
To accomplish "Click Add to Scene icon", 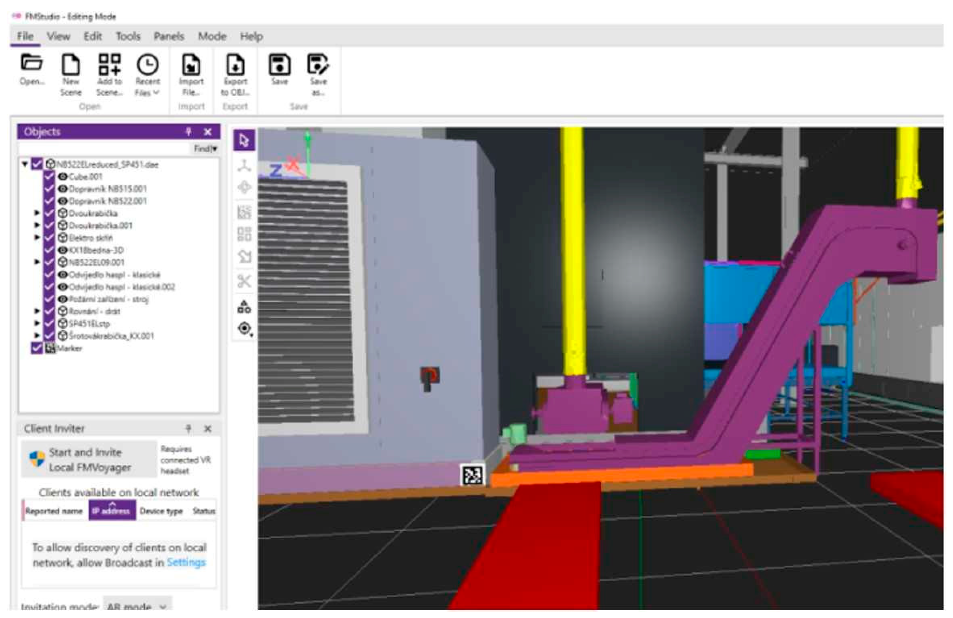I will (109, 65).
